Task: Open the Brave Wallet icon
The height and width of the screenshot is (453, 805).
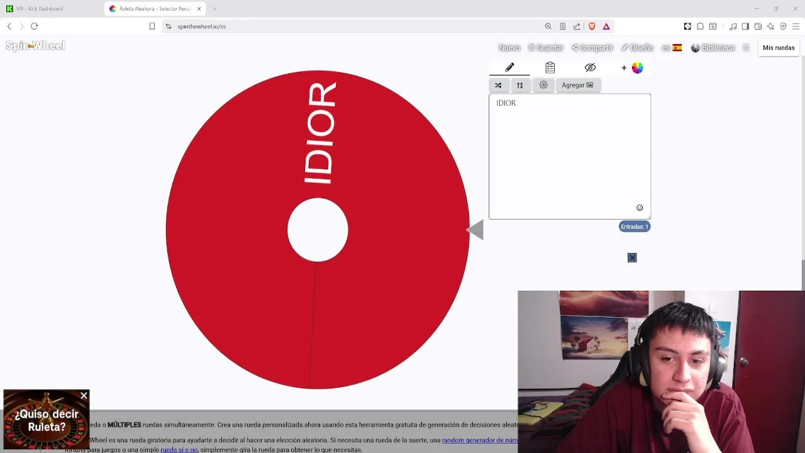Action: pyautogui.click(x=758, y=26)
